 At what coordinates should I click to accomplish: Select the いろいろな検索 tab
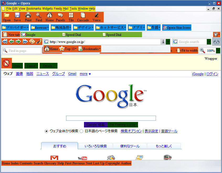pyautogui.click(x=96, y=146)
